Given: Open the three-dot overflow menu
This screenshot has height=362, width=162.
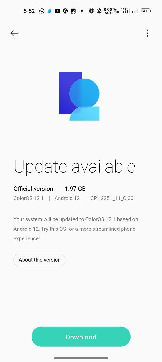Looking at the screenshot, I should pyautogui.click(x=147, y=33).
